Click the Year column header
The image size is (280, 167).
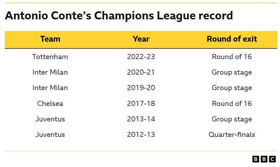pyautogui.click(x=141, y=39)
